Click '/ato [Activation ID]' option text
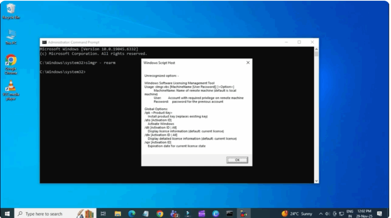 click(158, 120)
